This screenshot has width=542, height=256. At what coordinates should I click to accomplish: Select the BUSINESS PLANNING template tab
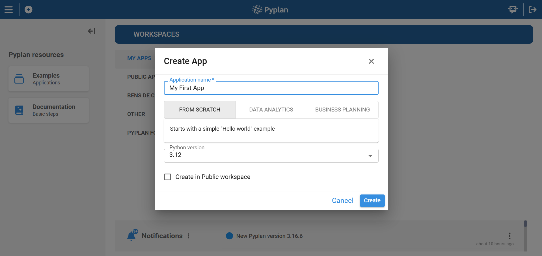point(342,110)
